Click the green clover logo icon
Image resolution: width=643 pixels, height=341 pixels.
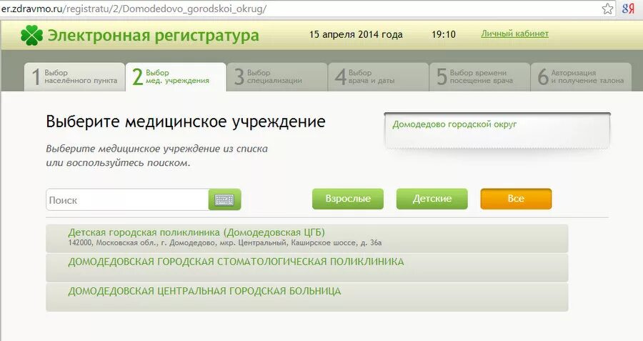[x=31, y=35]
